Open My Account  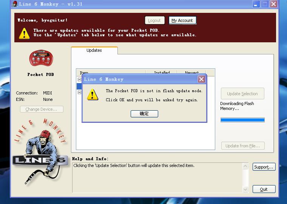[182, 20]
